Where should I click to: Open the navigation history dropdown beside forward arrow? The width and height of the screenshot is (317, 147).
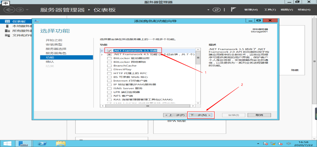click(x=27, y=10)
